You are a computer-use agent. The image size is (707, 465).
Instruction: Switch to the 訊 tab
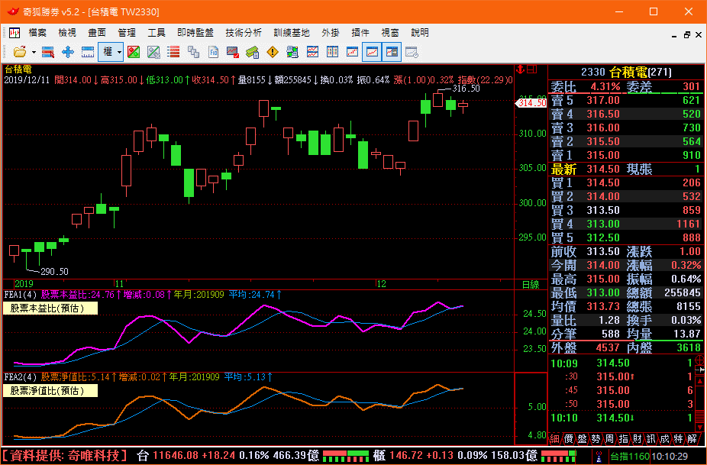point(651,438)
